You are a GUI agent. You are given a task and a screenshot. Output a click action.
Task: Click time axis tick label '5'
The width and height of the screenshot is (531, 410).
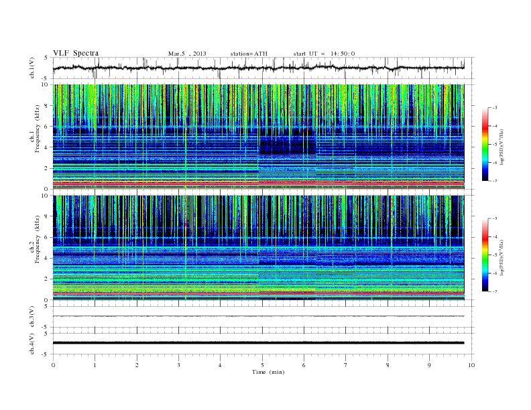pyautogui.click(x=262, y=365)
